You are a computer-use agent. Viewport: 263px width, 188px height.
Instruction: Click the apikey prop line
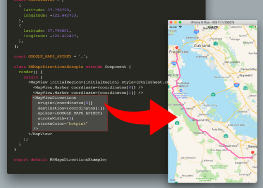tap(70, 114)
